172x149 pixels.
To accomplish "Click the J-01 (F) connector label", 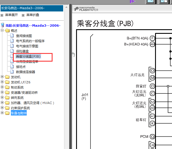I will 85,97.
